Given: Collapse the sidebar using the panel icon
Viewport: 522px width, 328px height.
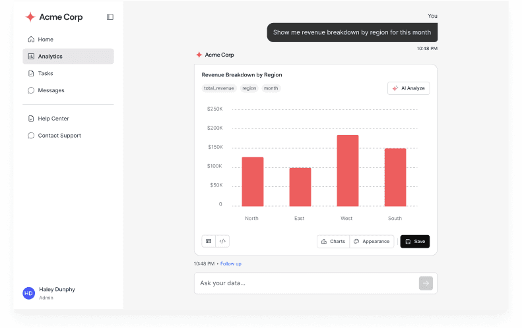Looking at the screenshot, I should click(x=110, y=17).
